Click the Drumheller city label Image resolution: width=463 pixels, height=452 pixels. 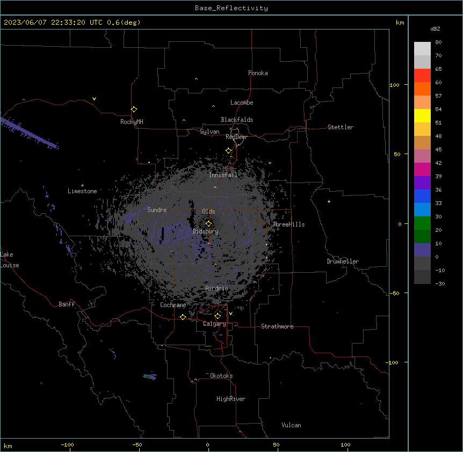tap(343, 261)
